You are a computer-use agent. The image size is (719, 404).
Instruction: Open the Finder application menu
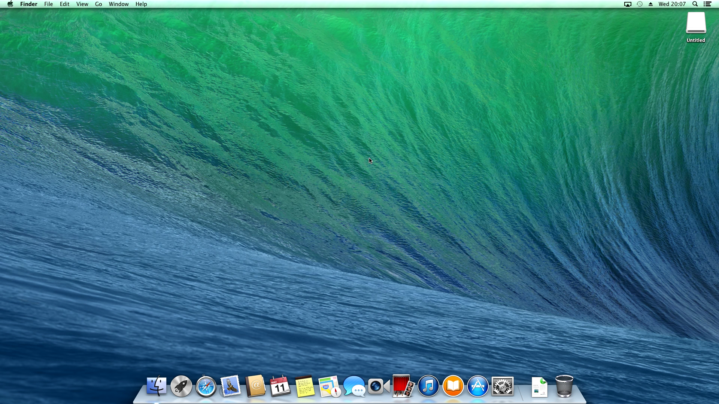pyautogui.click(x=28, y=4)
